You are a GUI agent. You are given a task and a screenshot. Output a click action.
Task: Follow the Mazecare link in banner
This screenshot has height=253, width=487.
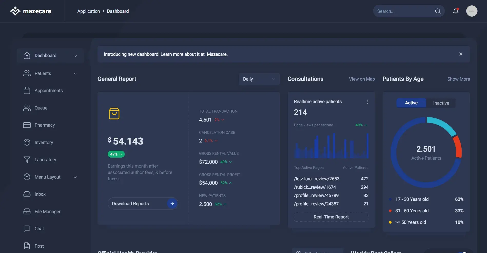click(x=217, y=54)
